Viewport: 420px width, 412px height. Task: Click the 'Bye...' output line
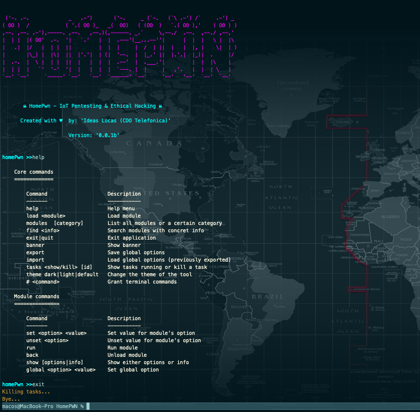[11, 399]
